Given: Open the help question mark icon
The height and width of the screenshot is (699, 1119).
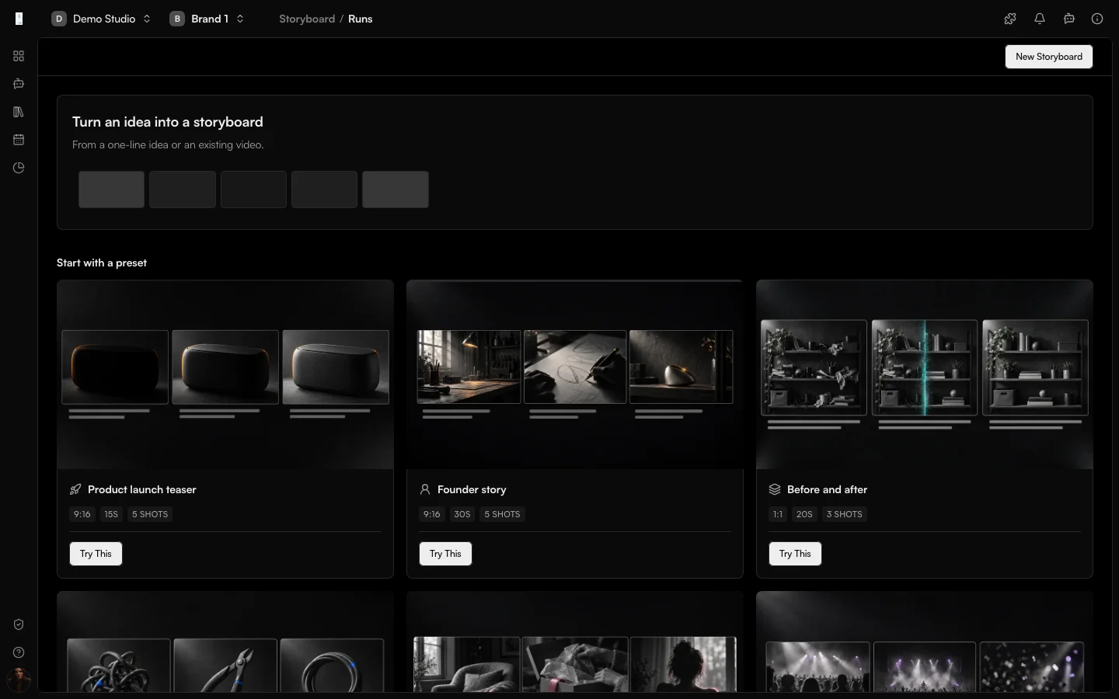Looking at the screenshot, I should pos(19,652).
